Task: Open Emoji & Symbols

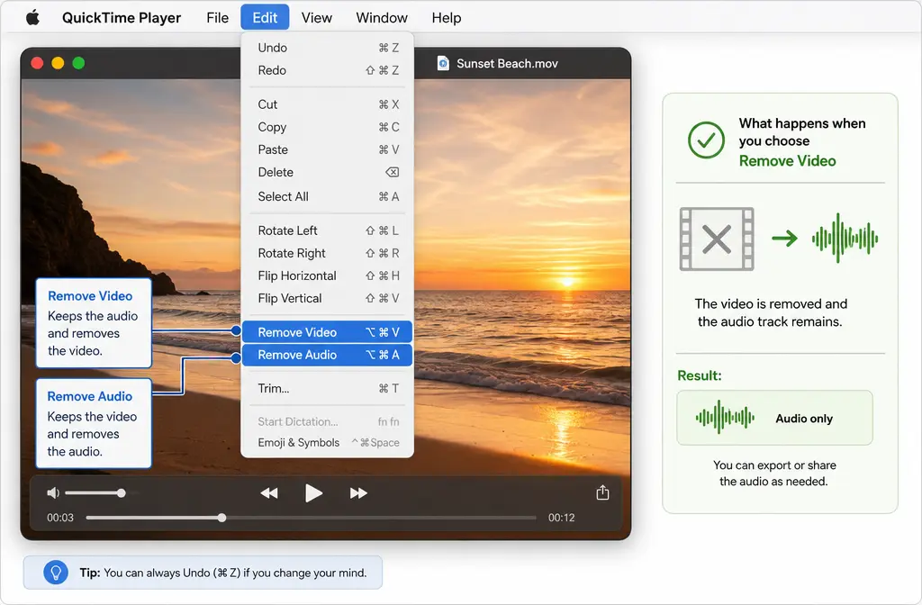Action: point(328,442)
